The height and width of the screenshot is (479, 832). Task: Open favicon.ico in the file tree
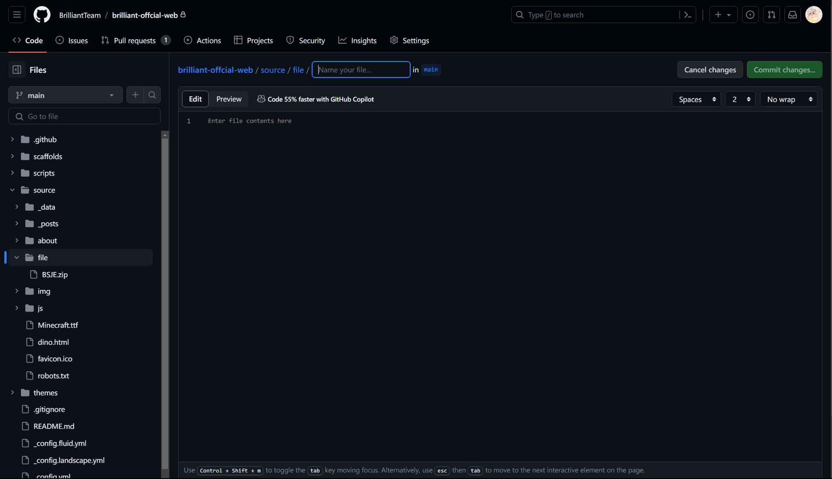pos(55,359)
